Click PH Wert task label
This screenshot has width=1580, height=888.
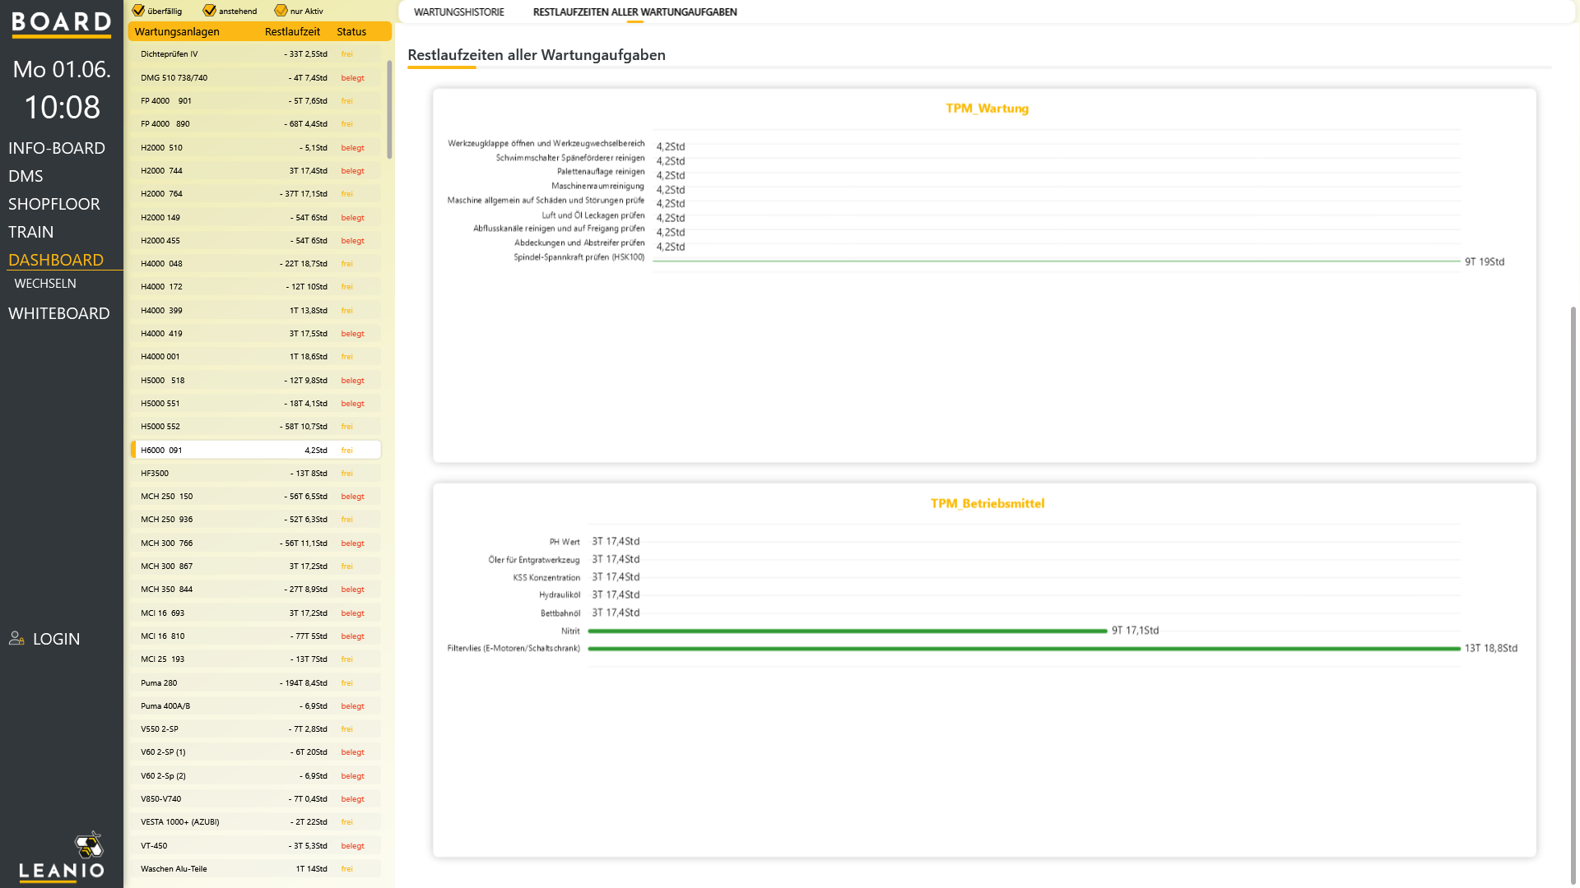pos(565,542)
